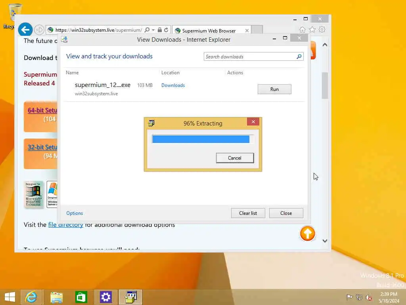Select the supermium_12....exe file name
Image resolution: width=406 pixels, height=305 pixels.
pyautogui.click(x=103, y=85)
